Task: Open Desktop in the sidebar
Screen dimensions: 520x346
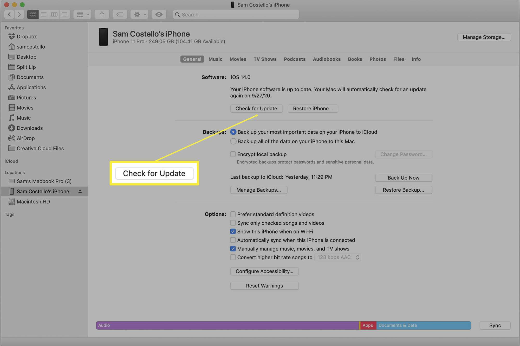Action: point(27,57)
